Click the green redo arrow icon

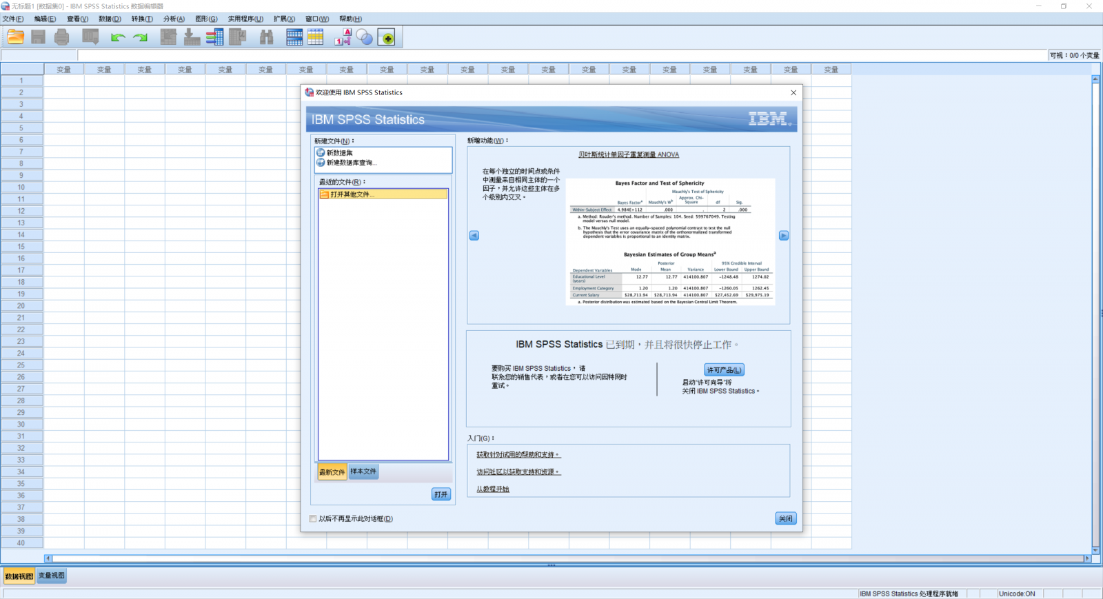141,37
